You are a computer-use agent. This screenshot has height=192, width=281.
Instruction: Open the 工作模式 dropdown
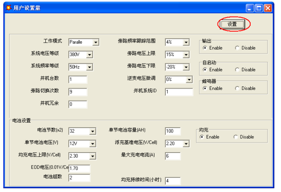point(96,42)
